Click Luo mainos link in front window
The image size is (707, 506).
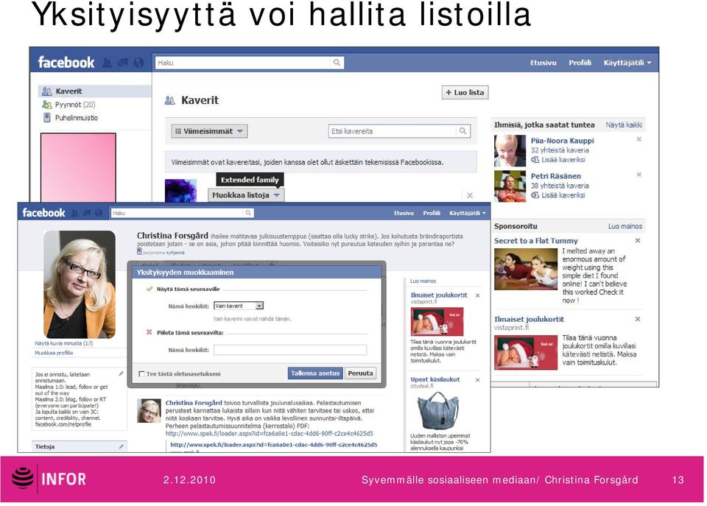[x=423, y=281]
